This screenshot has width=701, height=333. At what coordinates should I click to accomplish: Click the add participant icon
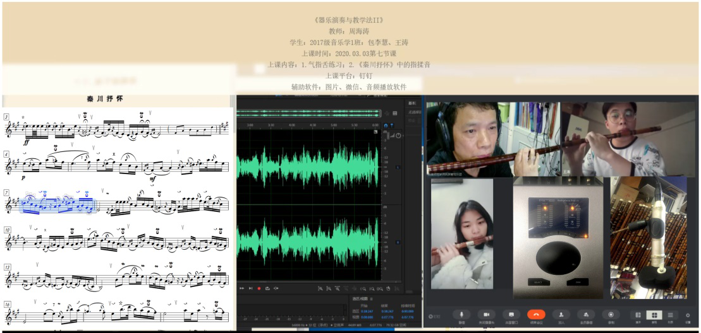coord(561,315)
